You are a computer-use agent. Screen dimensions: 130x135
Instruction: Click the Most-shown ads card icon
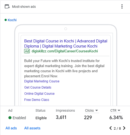point(7,6)
